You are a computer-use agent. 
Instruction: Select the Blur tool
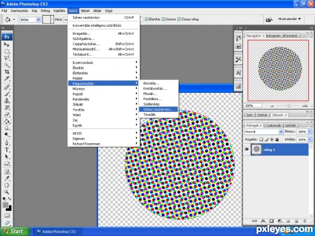coord(7,128)
